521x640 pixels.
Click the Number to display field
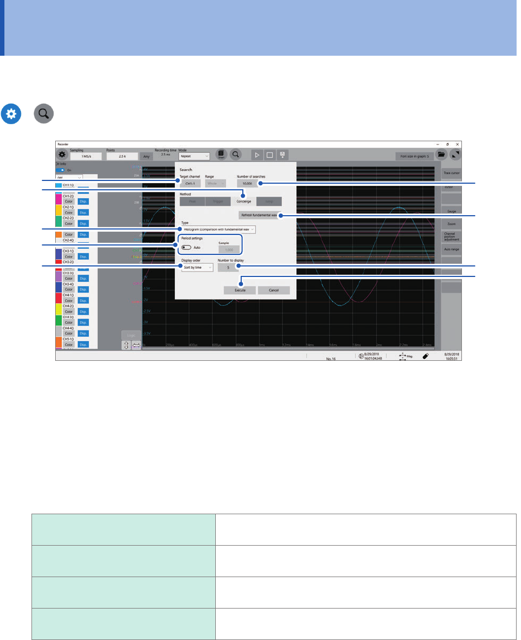[228, 268]
